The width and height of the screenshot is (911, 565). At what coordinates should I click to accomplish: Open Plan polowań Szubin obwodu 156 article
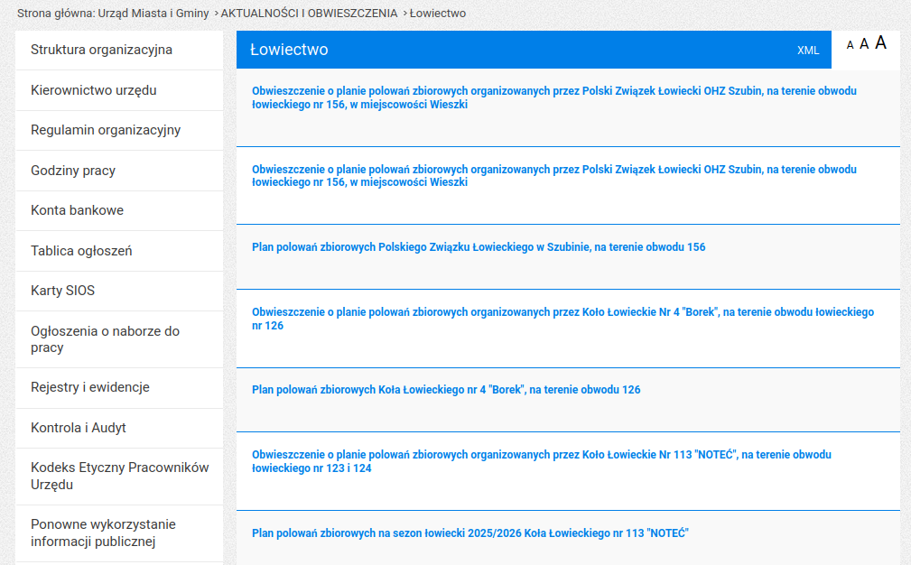[479, 247]
